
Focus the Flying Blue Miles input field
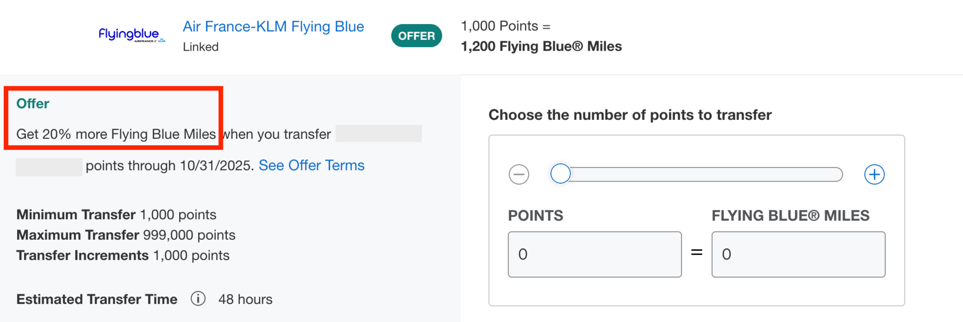[798, 254]
